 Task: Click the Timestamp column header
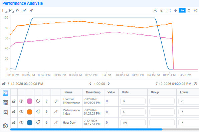click(93, 92)
